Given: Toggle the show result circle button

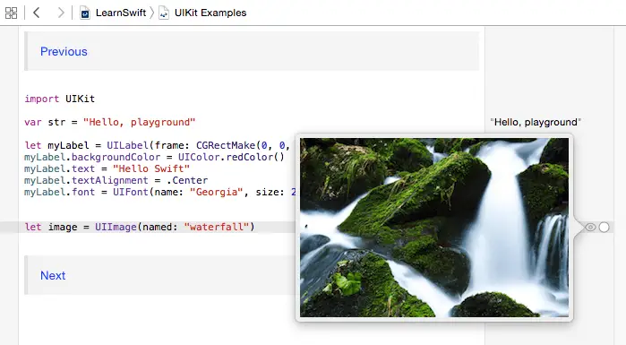Looking at the screenshot, I should (x=604, y=228).
